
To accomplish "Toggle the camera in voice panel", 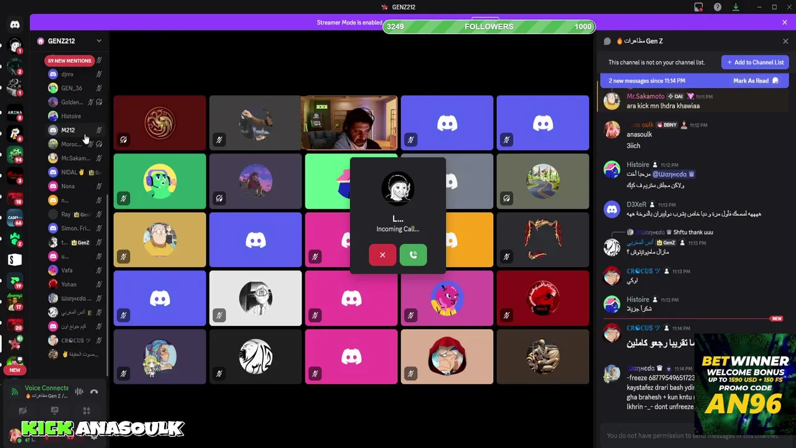I will click(x=22, y=411).
